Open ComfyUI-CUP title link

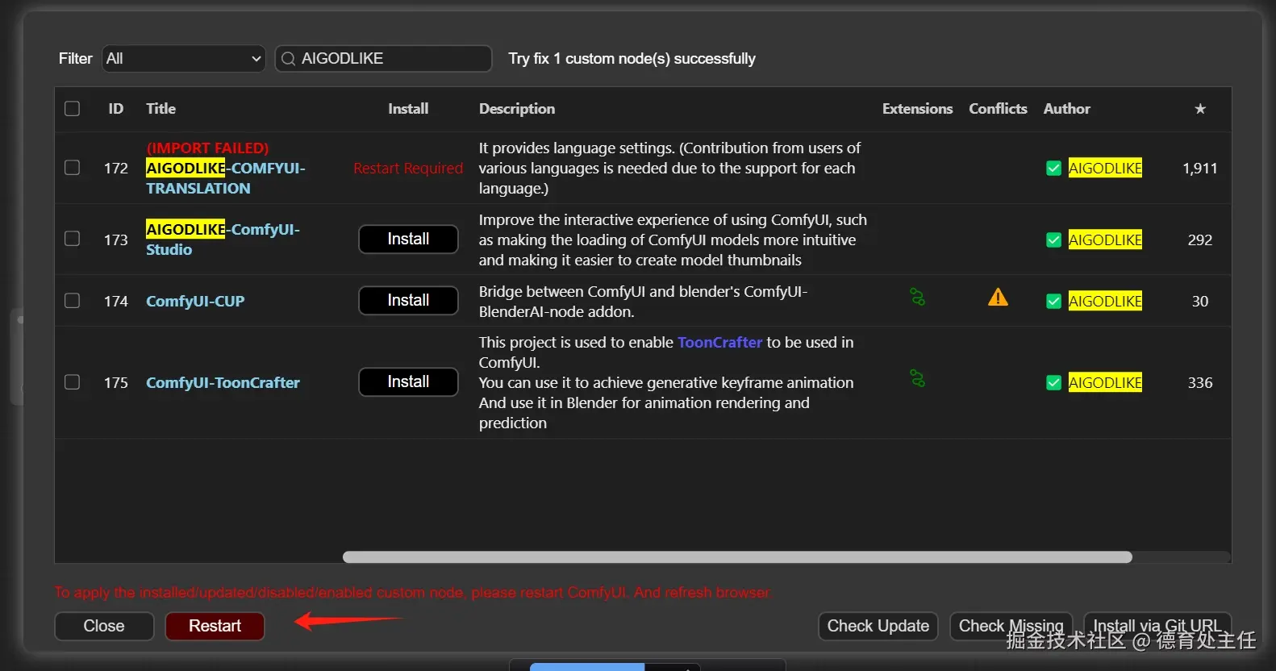195,302
